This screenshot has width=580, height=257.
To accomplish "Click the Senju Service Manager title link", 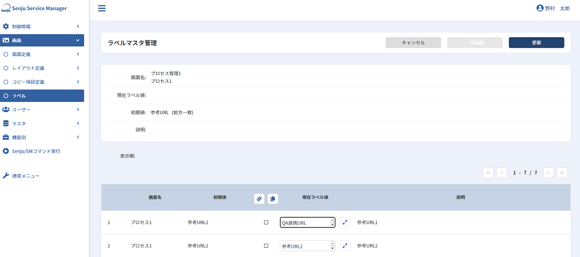I will (x=39, y=8).
